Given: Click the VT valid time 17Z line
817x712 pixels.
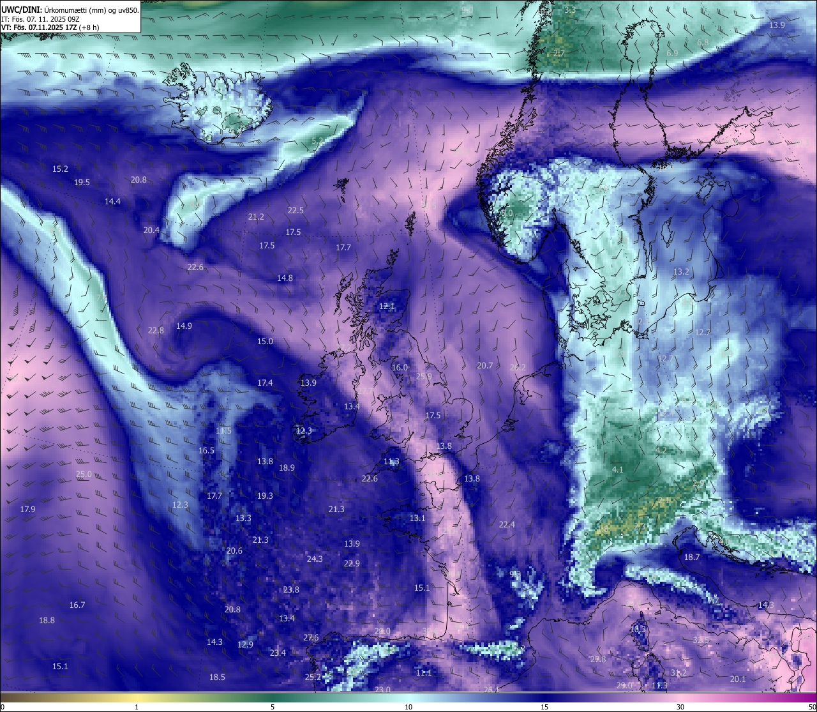Looking at the screenshot, I should pyautogui.click(x=50, y=27).
